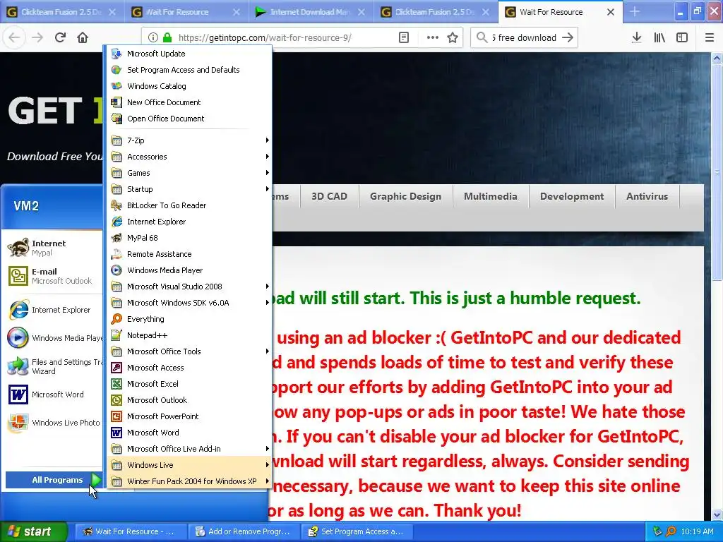The height and width of the screenshot is (542, 723).
Task: Switch to the Internet Download Manager tab
Action: coord(311,12)
